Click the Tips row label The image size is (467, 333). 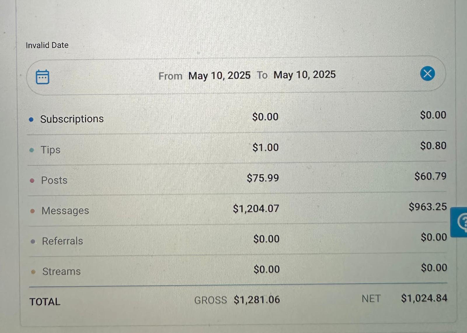pos(50,150)
